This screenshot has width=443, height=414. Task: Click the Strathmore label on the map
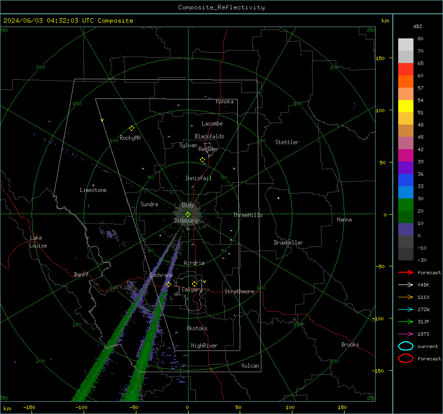(239, 291)
